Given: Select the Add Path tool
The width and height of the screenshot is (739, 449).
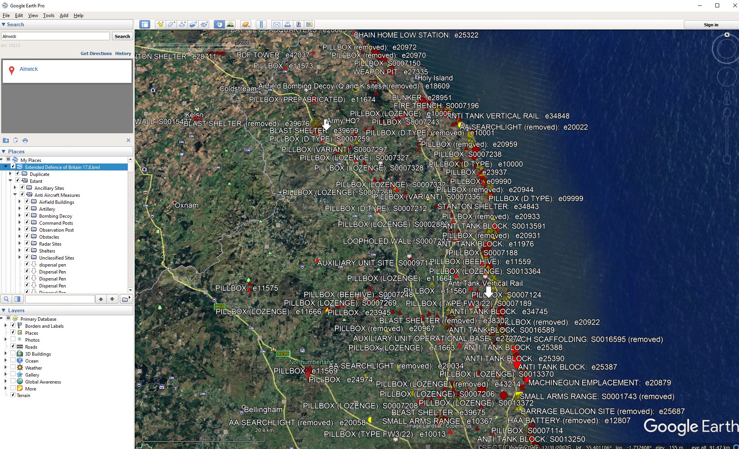Looking at the screenshot, I should point(182,24).
